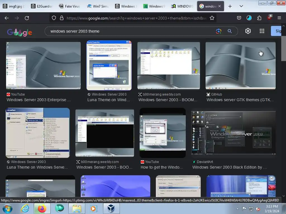This screenshot has height=214, width=286.
Task: Reload the page with the refresh icon
Action: click(x=27, y=18)
